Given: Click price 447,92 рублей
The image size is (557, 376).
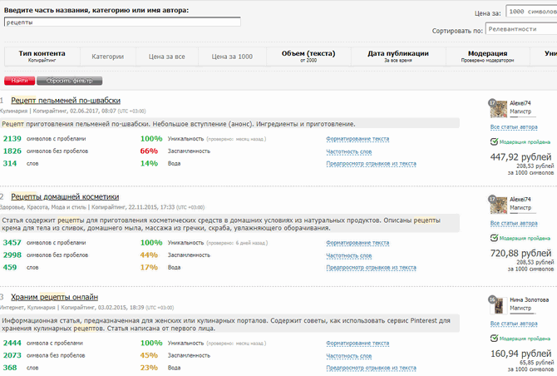Looking at the screenshot, I should tap(520, 156).
